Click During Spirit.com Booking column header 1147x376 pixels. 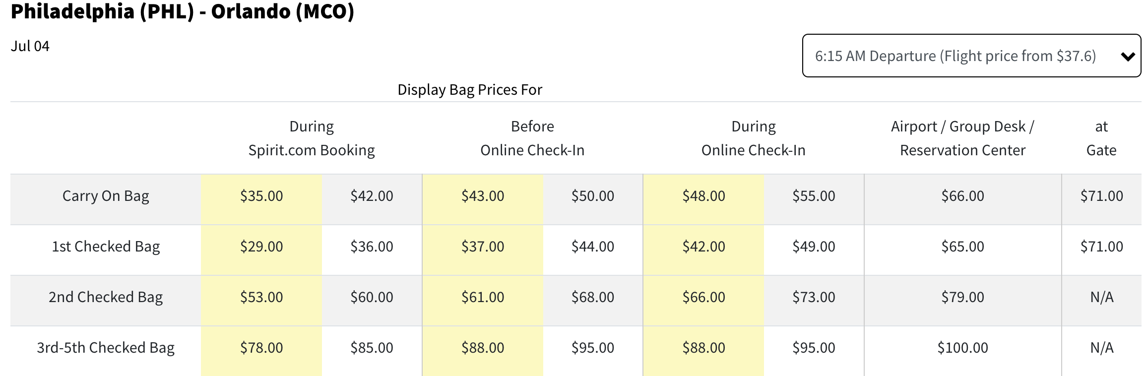[312, 138]
